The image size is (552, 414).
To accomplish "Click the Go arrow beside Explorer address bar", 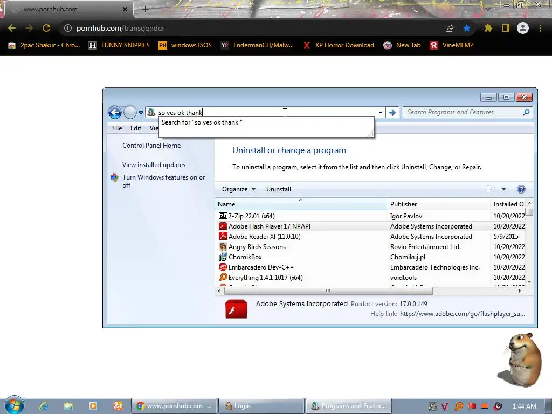I will click(392, 112).
